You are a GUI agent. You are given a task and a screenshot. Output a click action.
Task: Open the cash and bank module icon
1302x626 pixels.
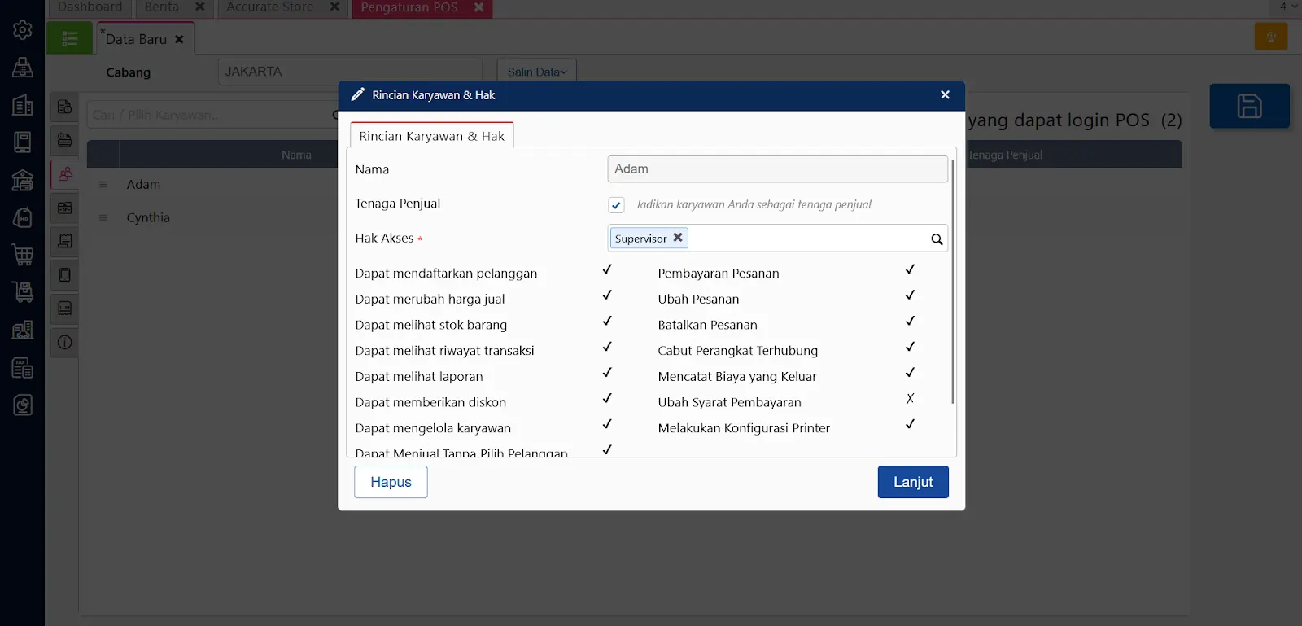click(x=23, y=180)
